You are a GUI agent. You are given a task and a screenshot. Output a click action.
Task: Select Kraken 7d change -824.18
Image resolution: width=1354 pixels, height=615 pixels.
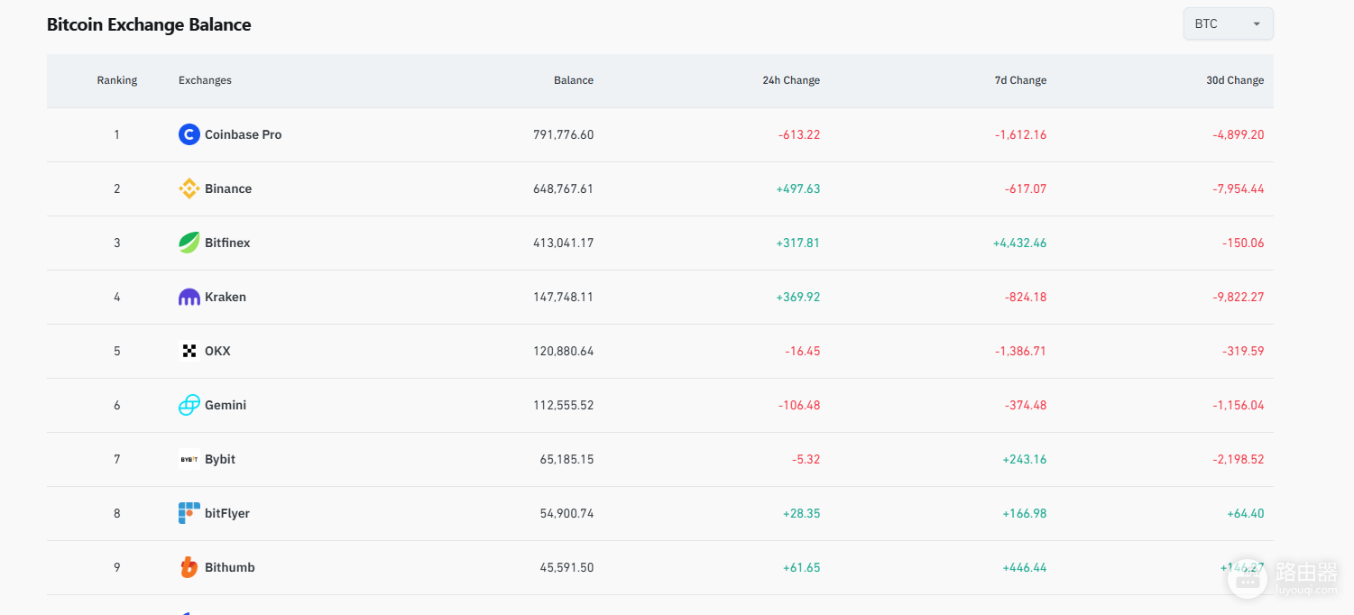(x=1026, y=297)
